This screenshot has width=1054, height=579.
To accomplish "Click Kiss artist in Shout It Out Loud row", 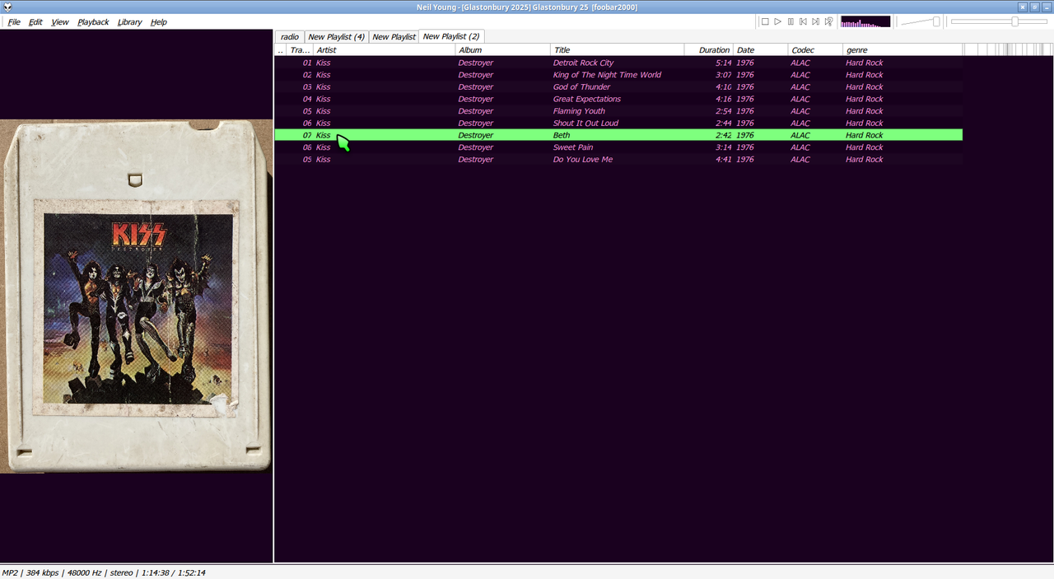I will (x=323, y=123).
